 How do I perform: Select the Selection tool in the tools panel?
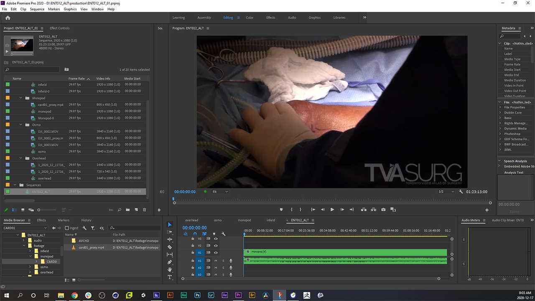click(170, 225)
